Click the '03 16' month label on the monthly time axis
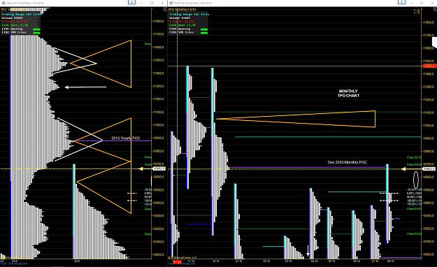 (289, 261)
